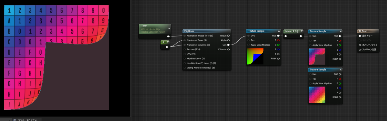This screenshot has width=387, height=121.
Task: Click red R output pin of first Texture Sample
Action: 278,40
